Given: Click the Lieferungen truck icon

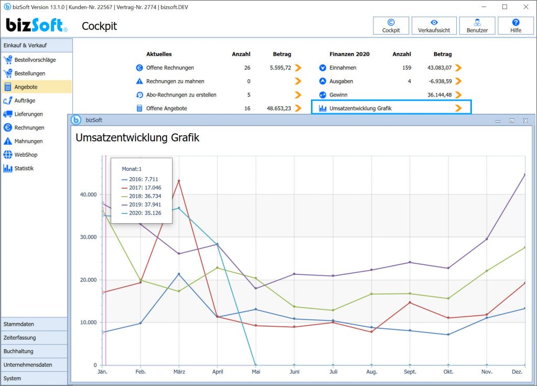Looking at the screenshot, I should point(7,114).
